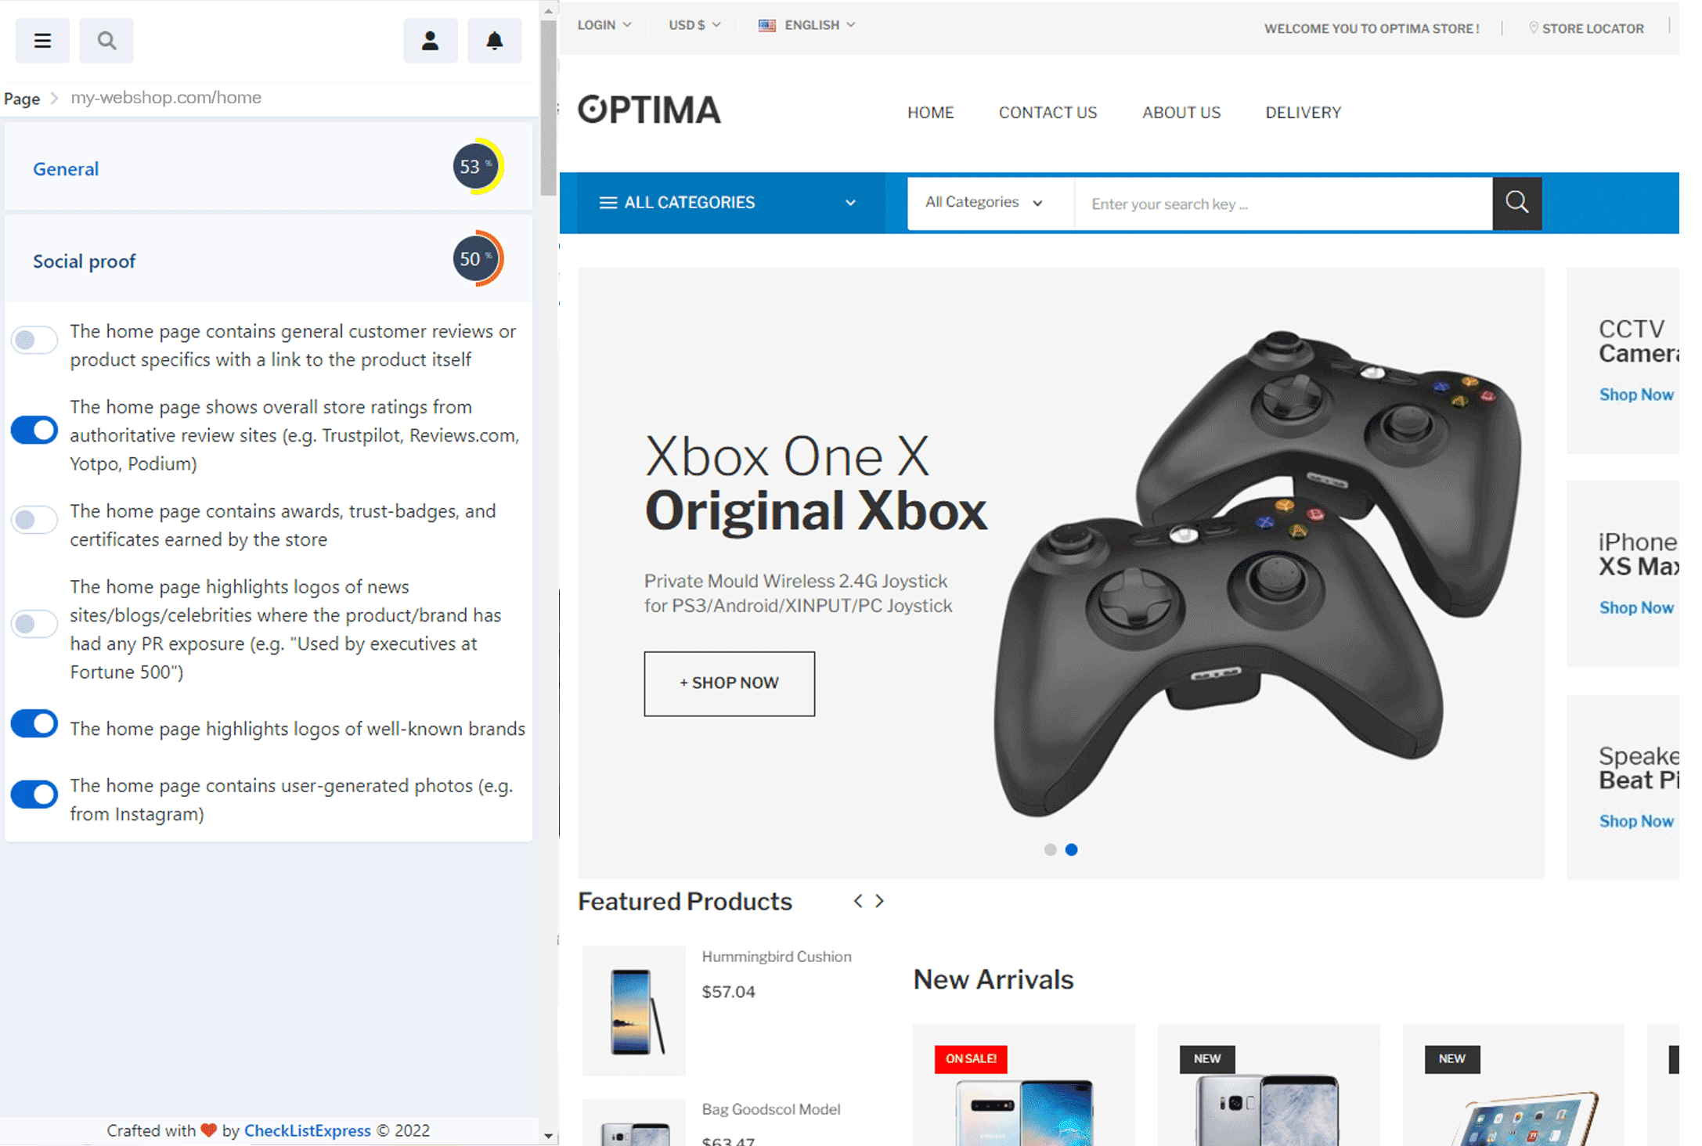Open the CONTACT US menu item
Image resolution: width=1702 pixels, height=1146 pixels.
[x=1048, y=113]
